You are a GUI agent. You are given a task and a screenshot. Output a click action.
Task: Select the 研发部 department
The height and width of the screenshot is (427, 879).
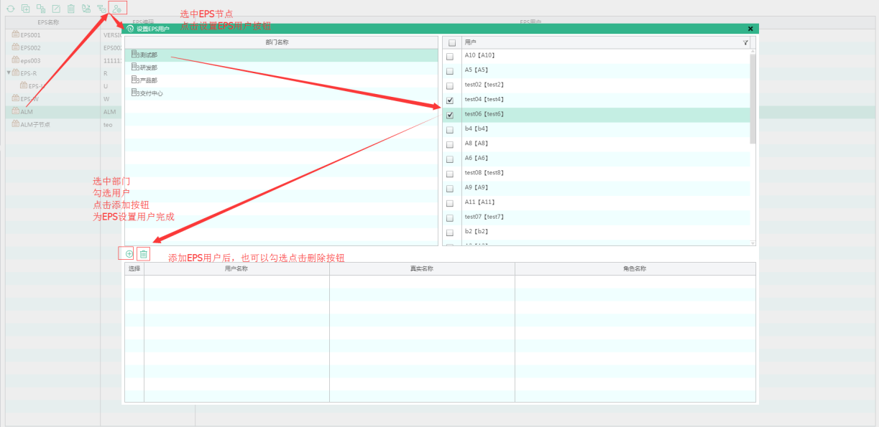point(148,67)
